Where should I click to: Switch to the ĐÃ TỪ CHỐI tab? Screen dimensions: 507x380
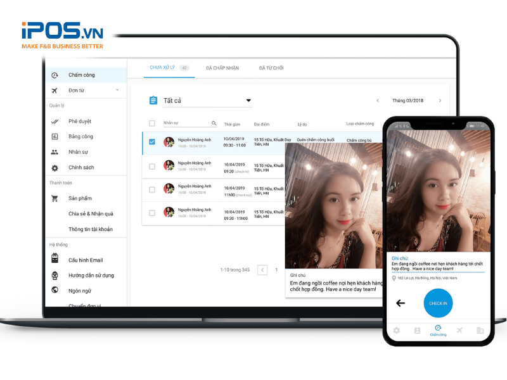tap(271, 68)
